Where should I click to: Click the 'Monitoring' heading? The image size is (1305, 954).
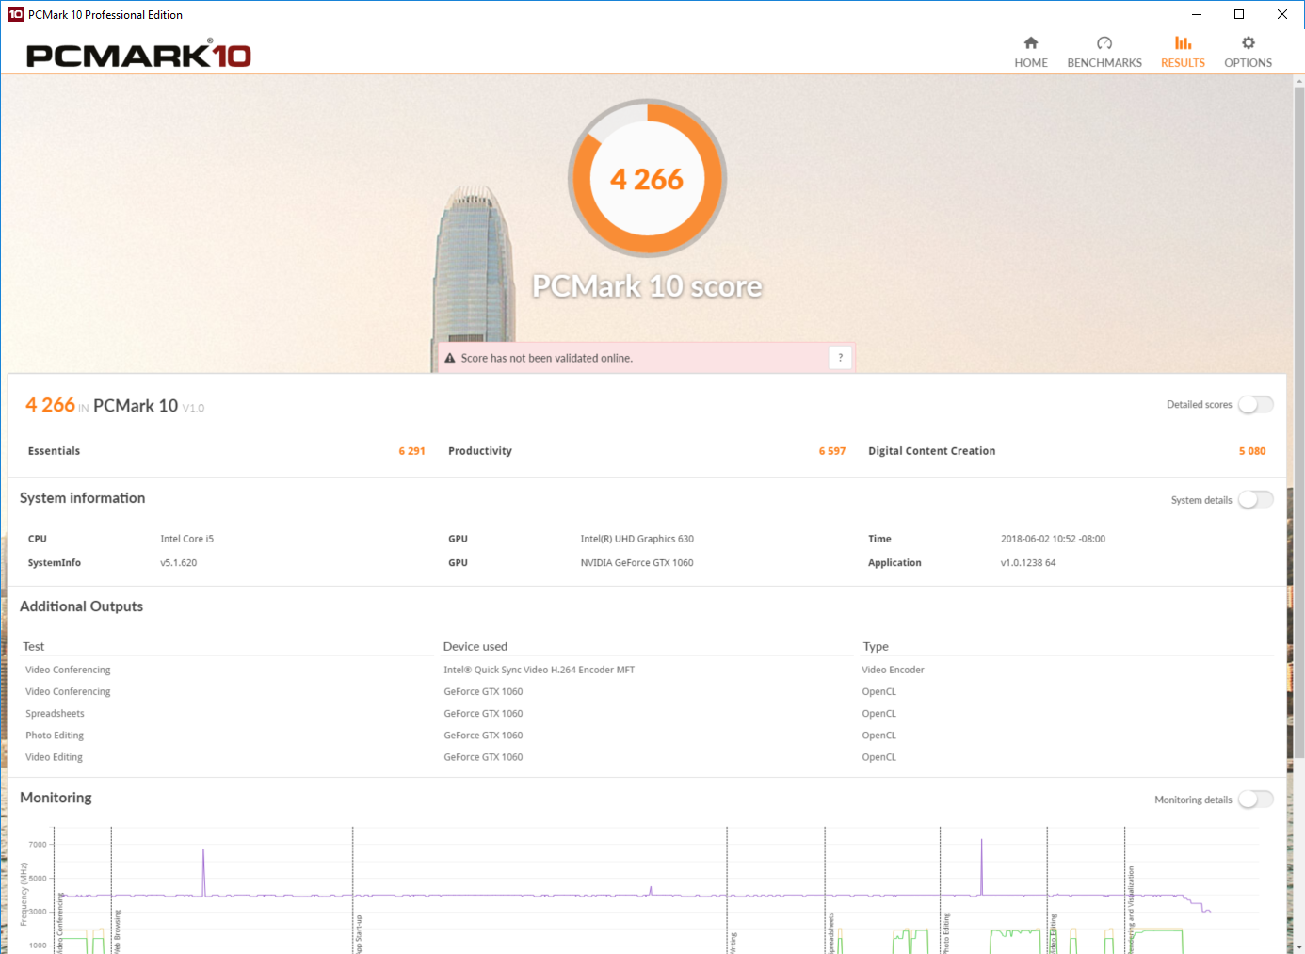[x=56, y=798]
